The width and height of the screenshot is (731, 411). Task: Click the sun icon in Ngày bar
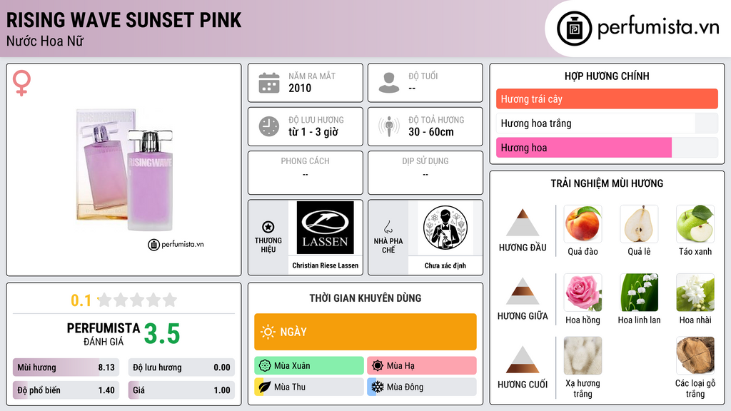click(268, 332)
